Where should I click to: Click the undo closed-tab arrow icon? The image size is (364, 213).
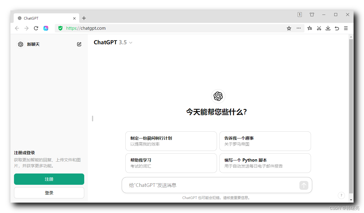pos(337,28)
